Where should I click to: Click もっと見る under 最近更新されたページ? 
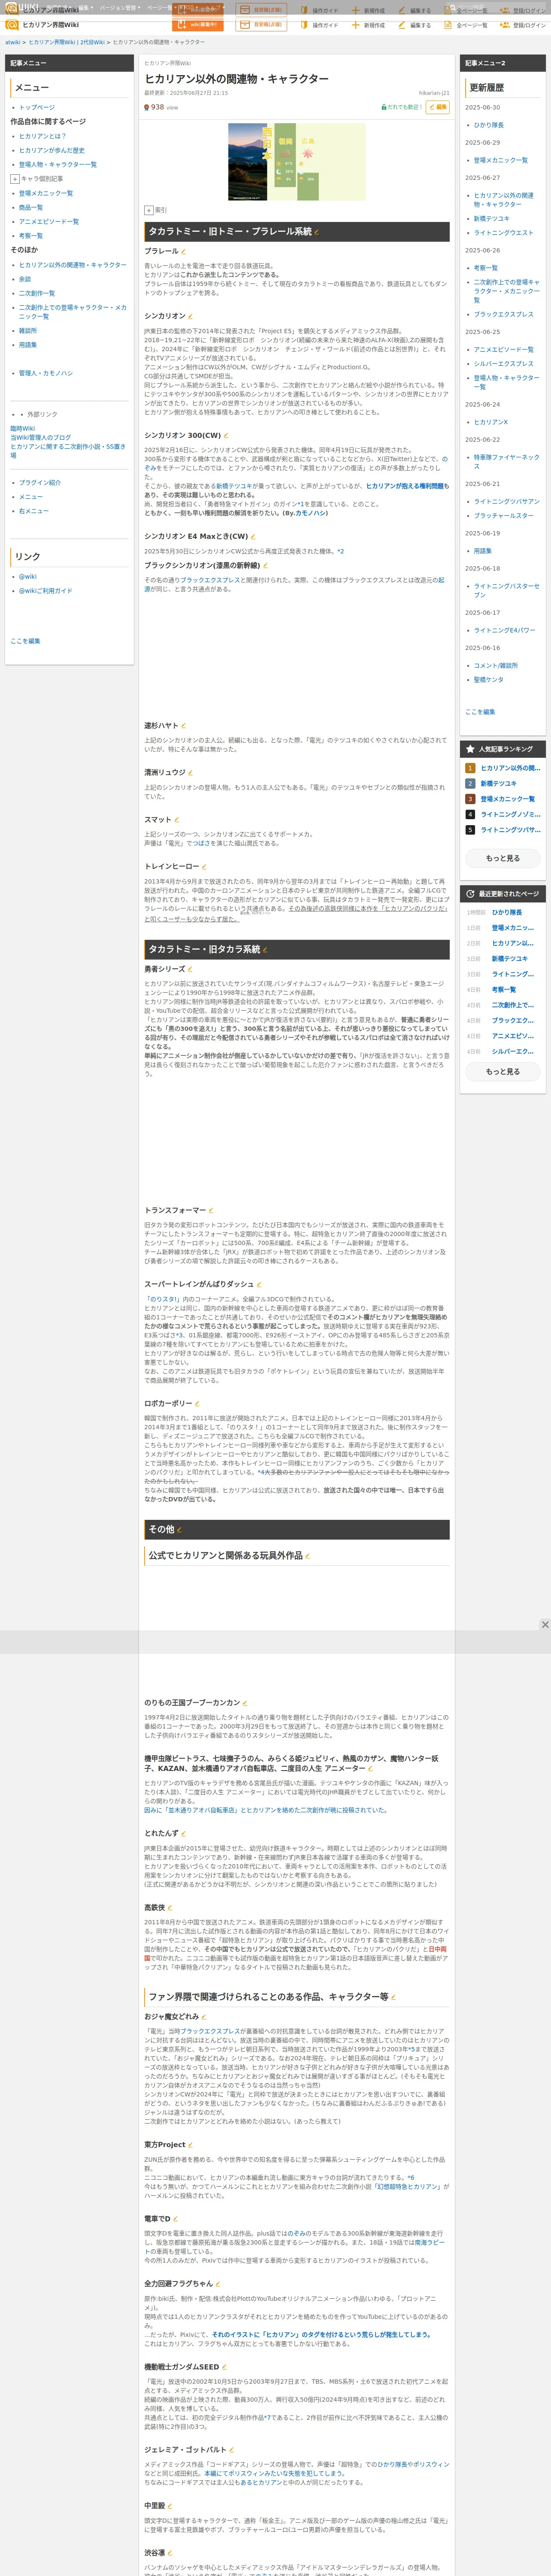[x=503, y=1071]
